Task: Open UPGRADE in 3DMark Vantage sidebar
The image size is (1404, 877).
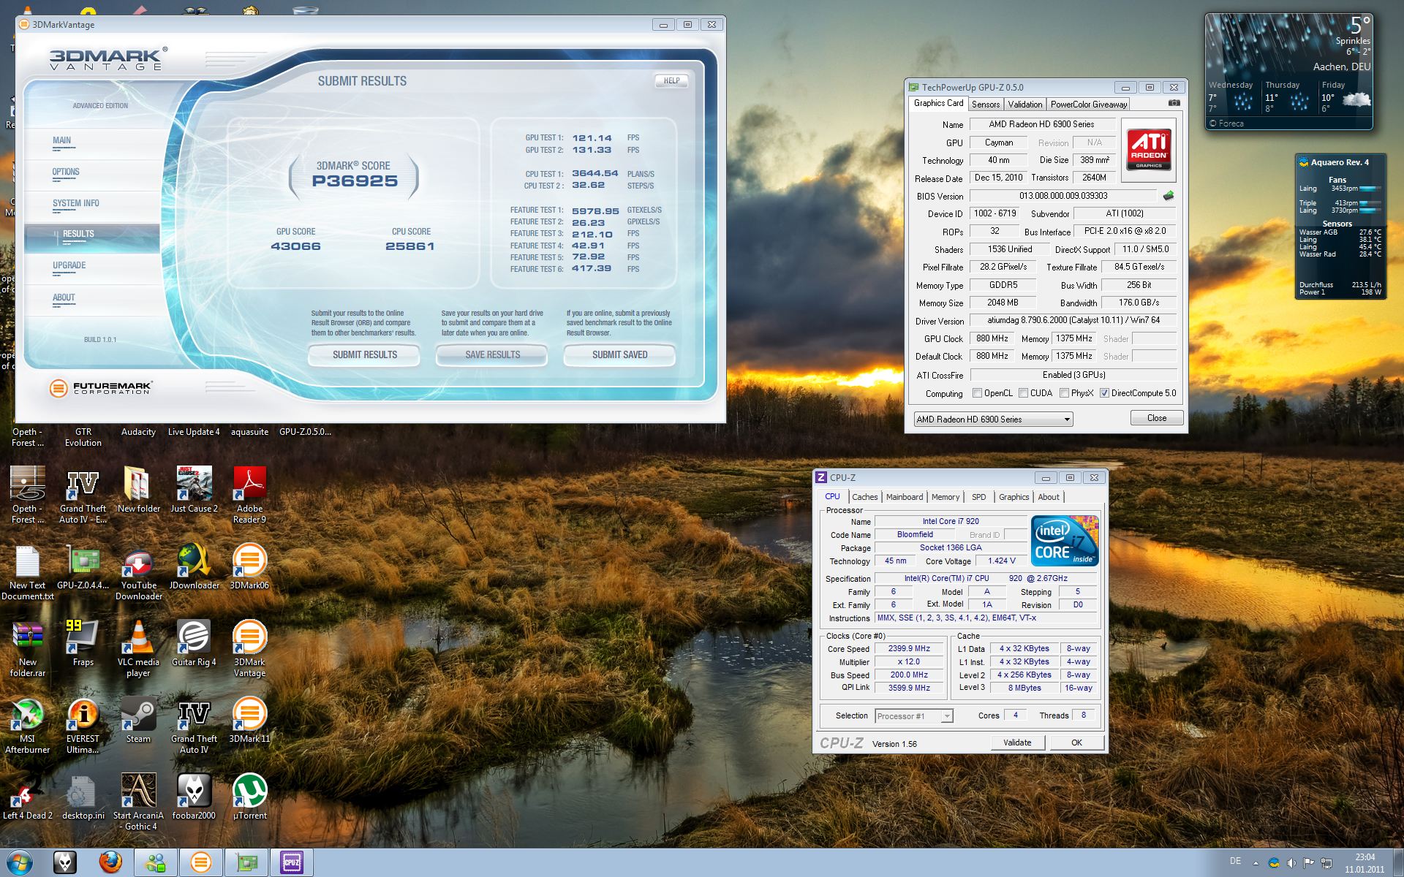Action: coord(92,268)
